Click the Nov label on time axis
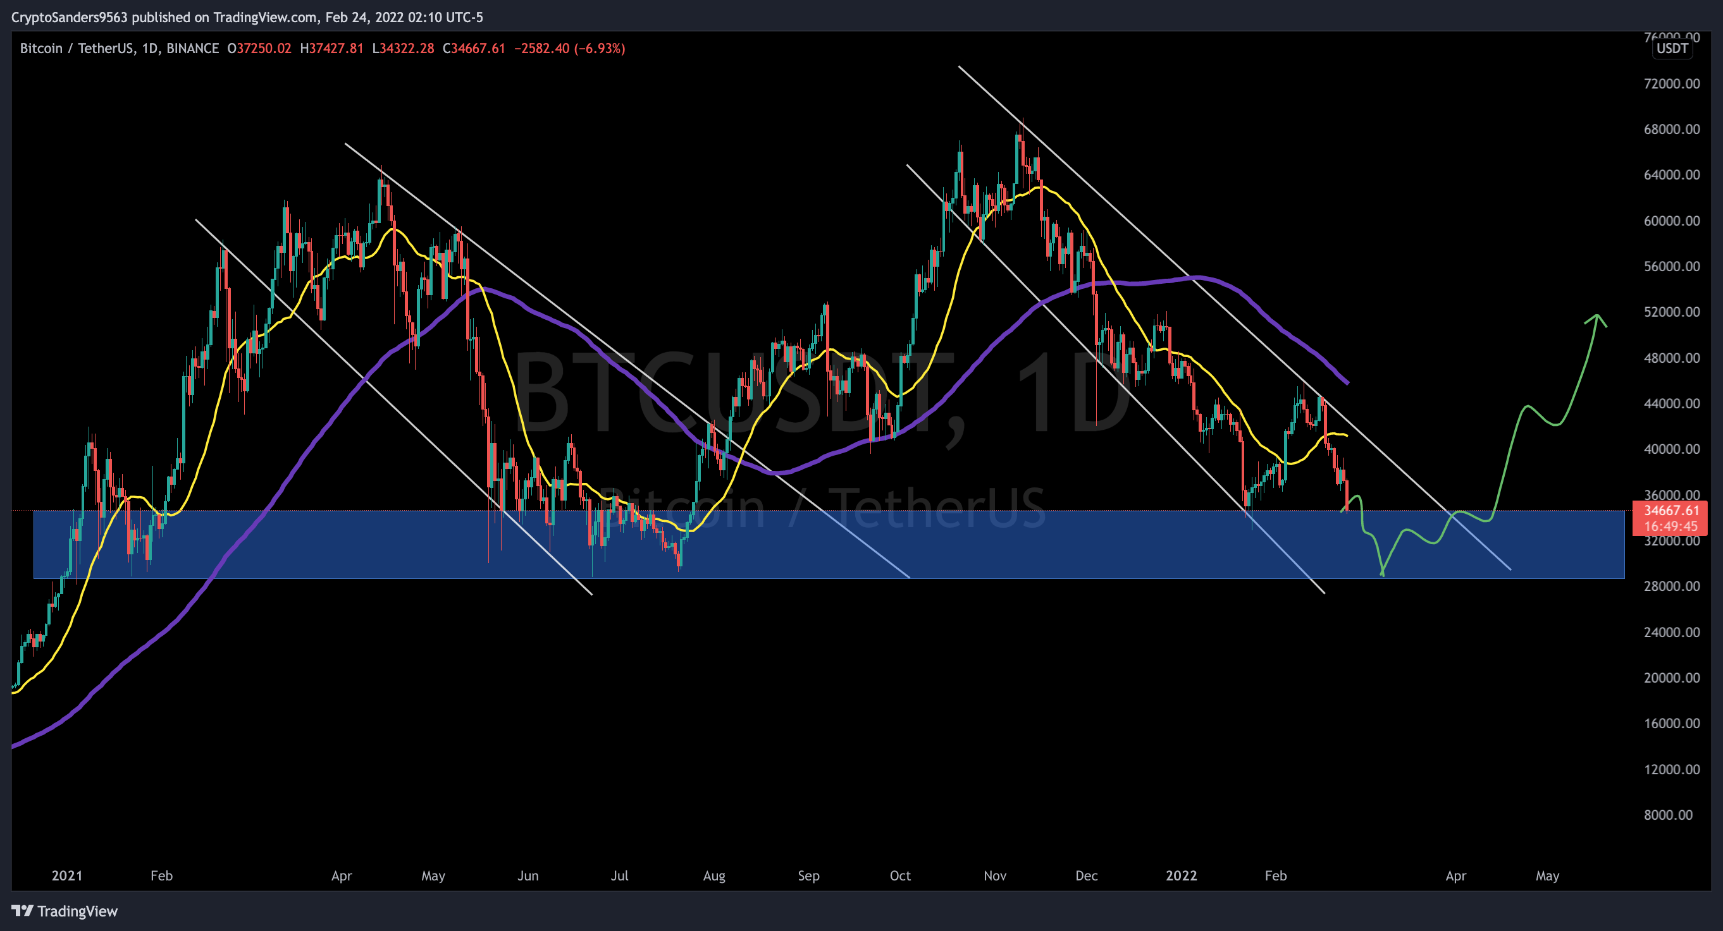 pos(994,875)
